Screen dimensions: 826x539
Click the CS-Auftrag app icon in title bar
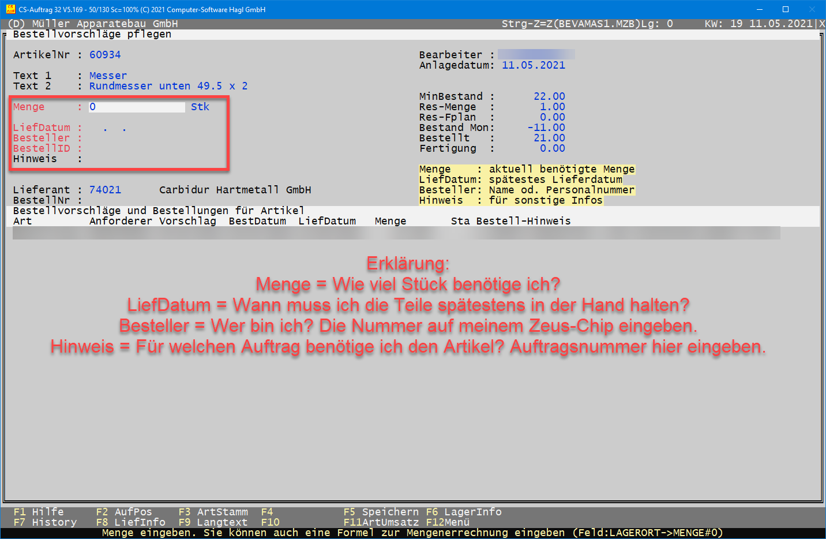pos(10,9)
